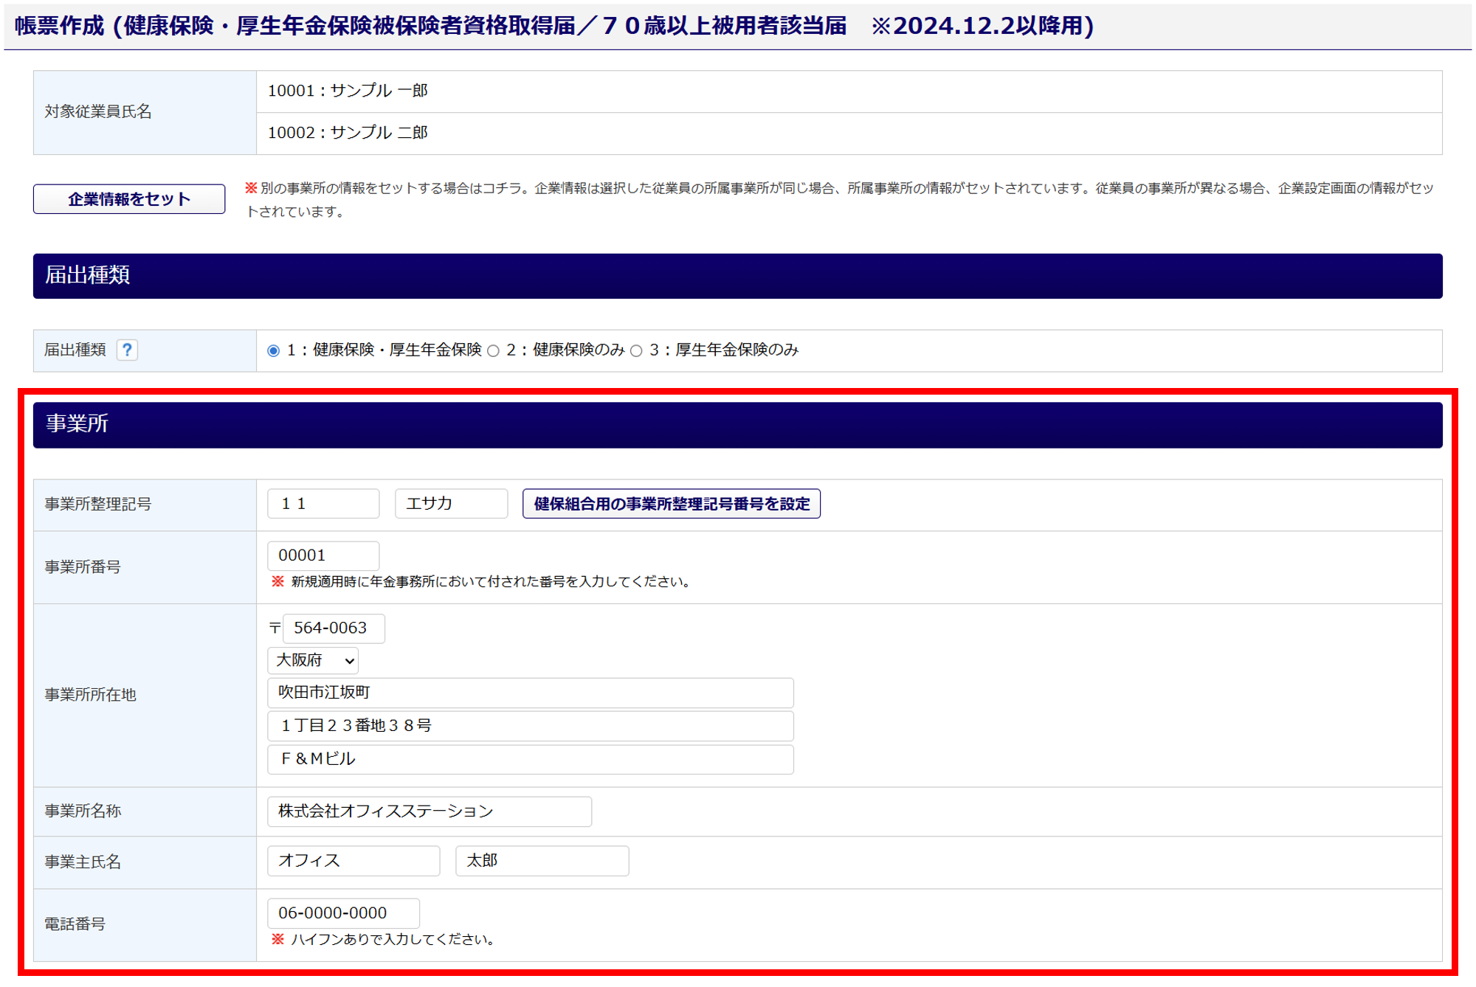
Task: Open the 大阪府 prefecture dropdown
Action: coord(313,660)
